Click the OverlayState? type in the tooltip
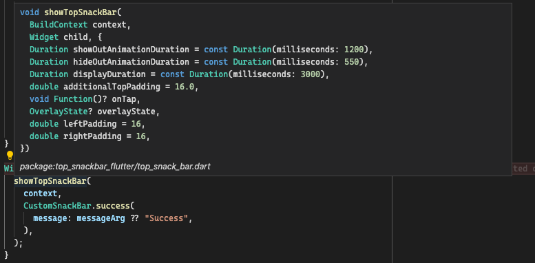This screenshot has width=535, height=263. [61, 112]
